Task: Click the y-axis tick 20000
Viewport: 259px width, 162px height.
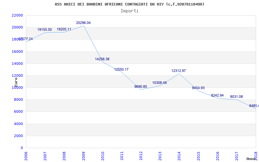Action: coord(17,27)
